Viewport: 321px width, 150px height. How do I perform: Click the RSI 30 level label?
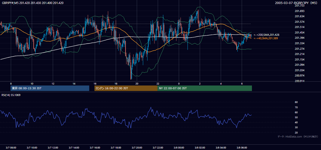point(296,127)
